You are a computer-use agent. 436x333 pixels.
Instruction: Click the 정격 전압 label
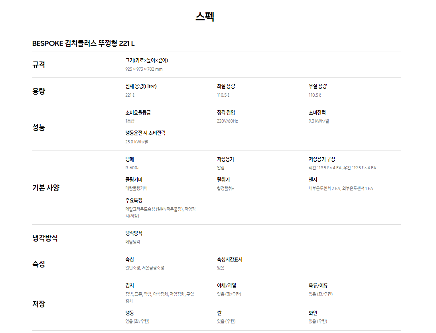click(x=226, y=113)
